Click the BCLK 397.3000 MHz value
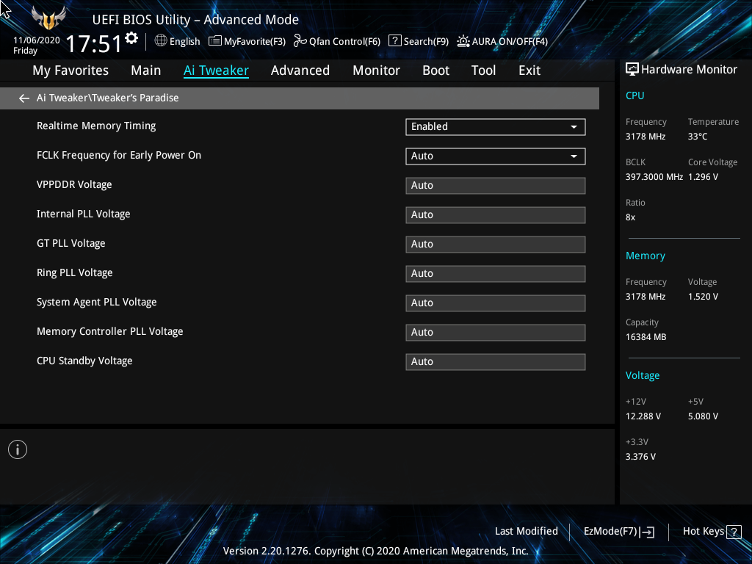This screenshot has width=752, height=564. click(x=654, y=177)
